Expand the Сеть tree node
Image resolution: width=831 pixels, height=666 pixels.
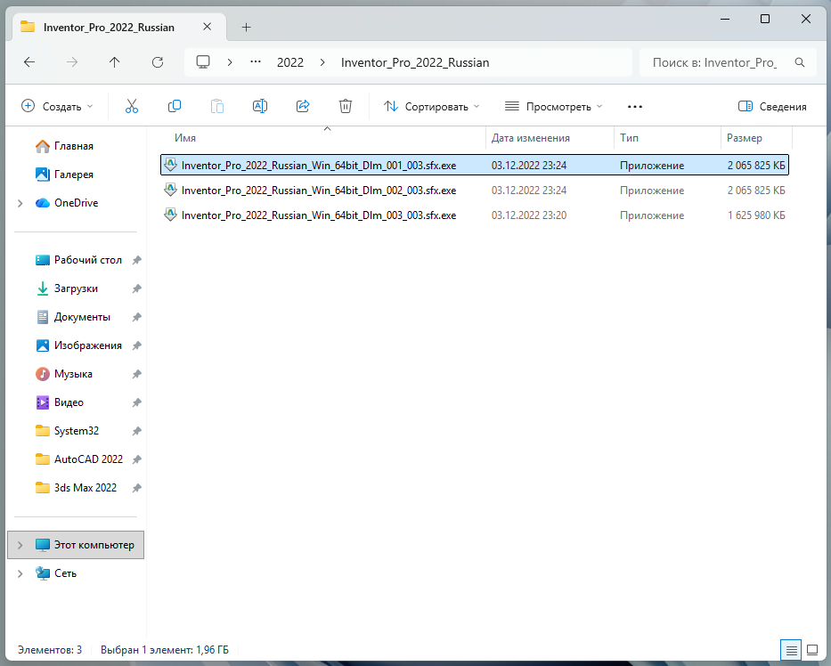coord(20,573)
